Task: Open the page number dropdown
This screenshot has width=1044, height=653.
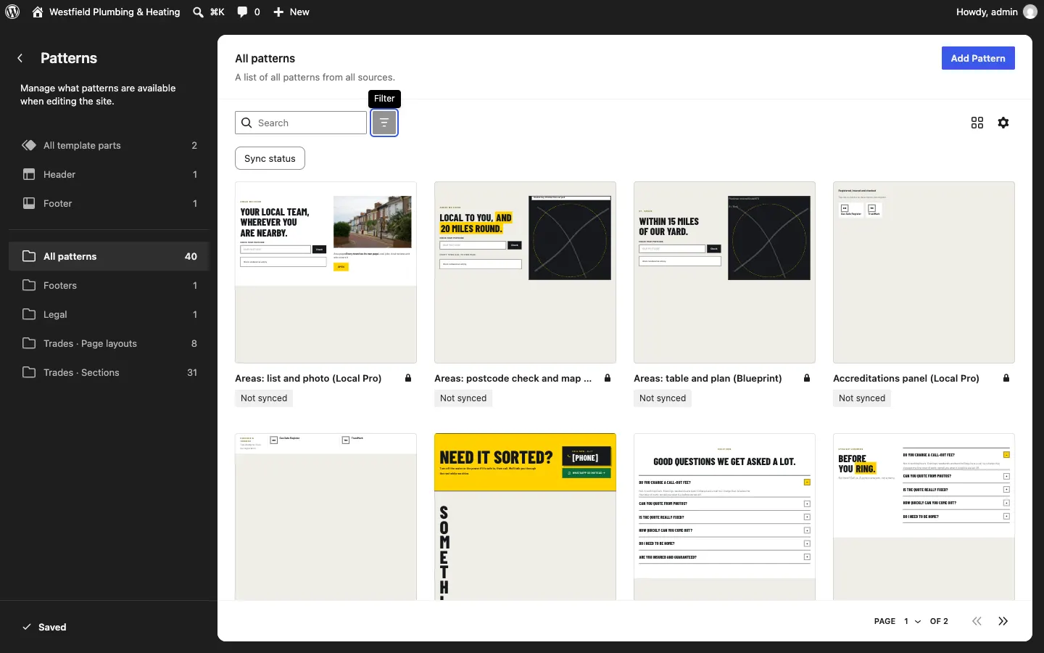Action: point(912,621)
